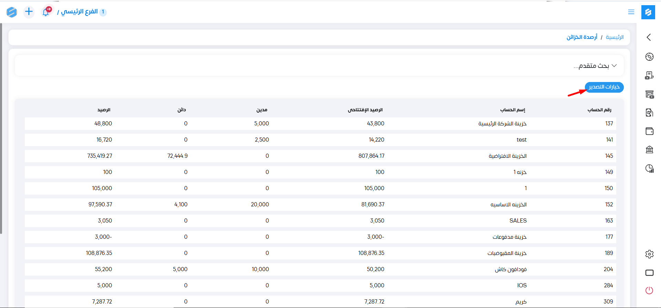
Task: Open the الفرع الرئيسي branch selector
Action: [x=80, y=12]
